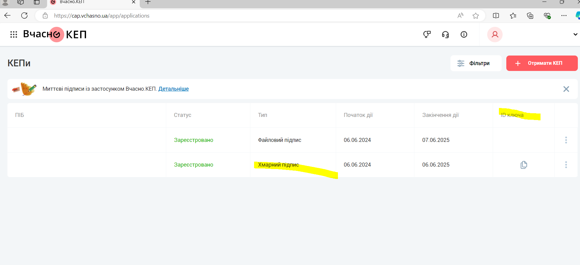Follow the Детальніше link
The image size is (580, 265).
(173, 89)
